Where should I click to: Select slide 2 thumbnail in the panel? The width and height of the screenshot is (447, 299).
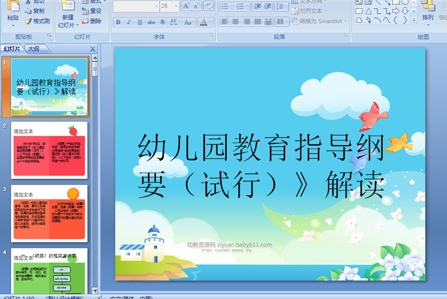pos(50,150)
